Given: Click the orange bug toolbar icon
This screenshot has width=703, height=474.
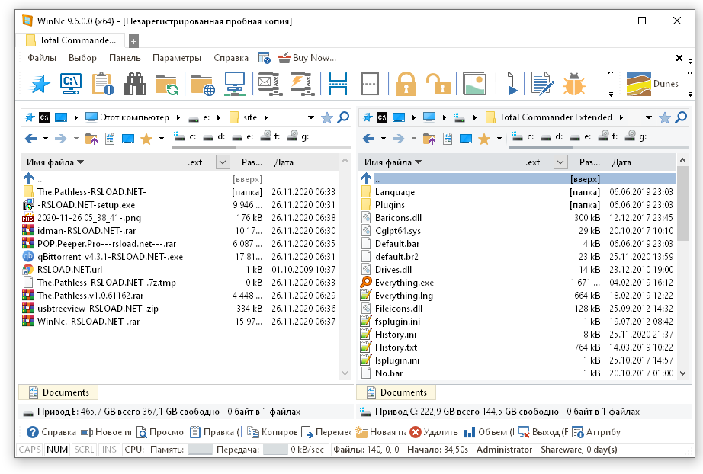Looking at the screenshot, I should [574, 84].
